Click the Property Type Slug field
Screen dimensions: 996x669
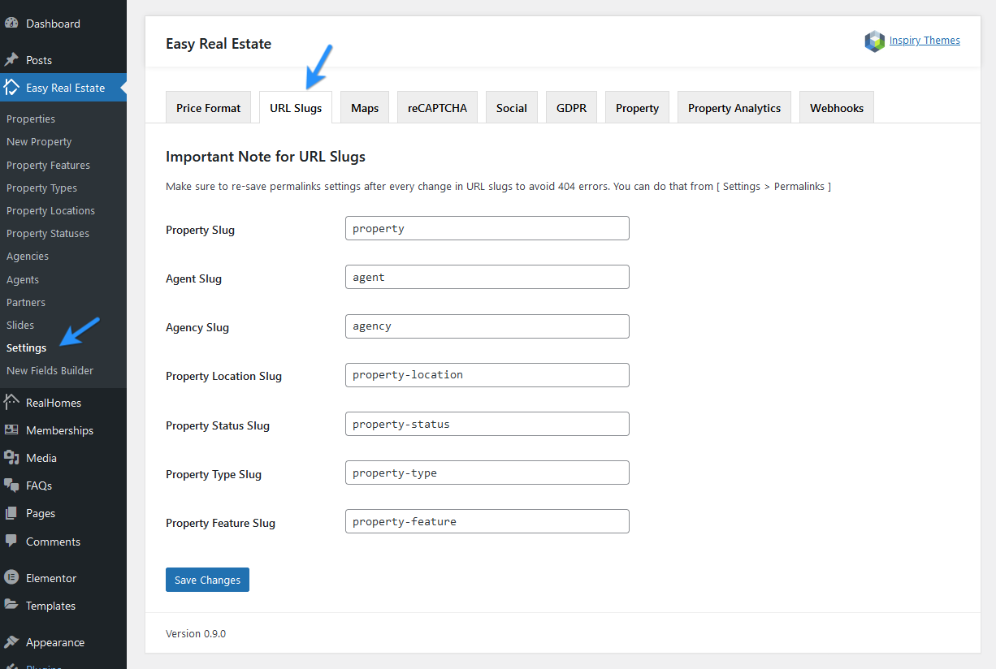[x=487, y=473]
